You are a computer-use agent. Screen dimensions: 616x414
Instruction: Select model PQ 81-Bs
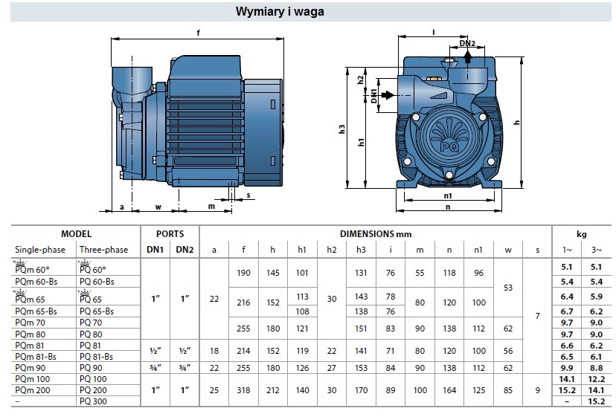(96, 356)
